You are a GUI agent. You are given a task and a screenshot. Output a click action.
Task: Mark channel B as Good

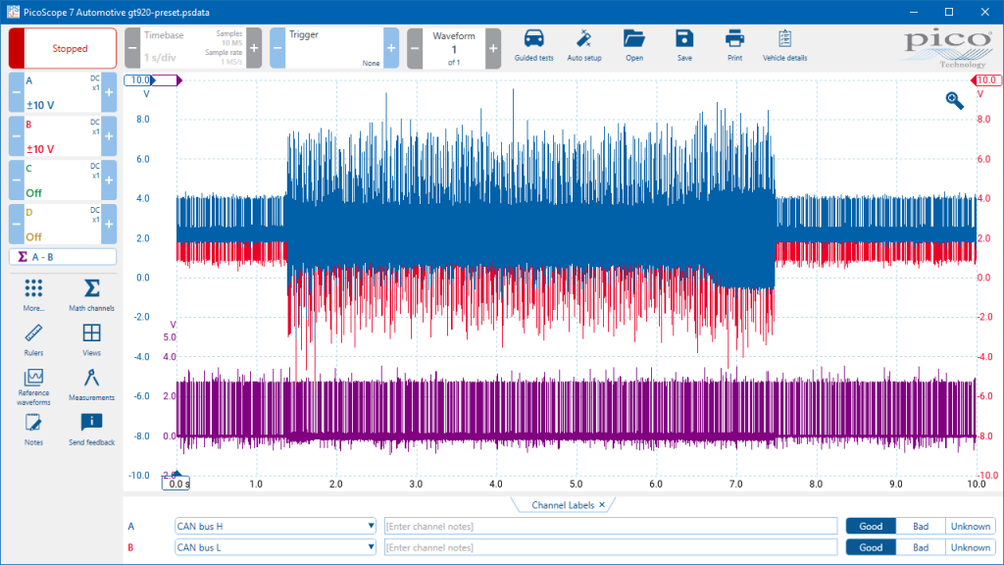click(x=871, y=547)
